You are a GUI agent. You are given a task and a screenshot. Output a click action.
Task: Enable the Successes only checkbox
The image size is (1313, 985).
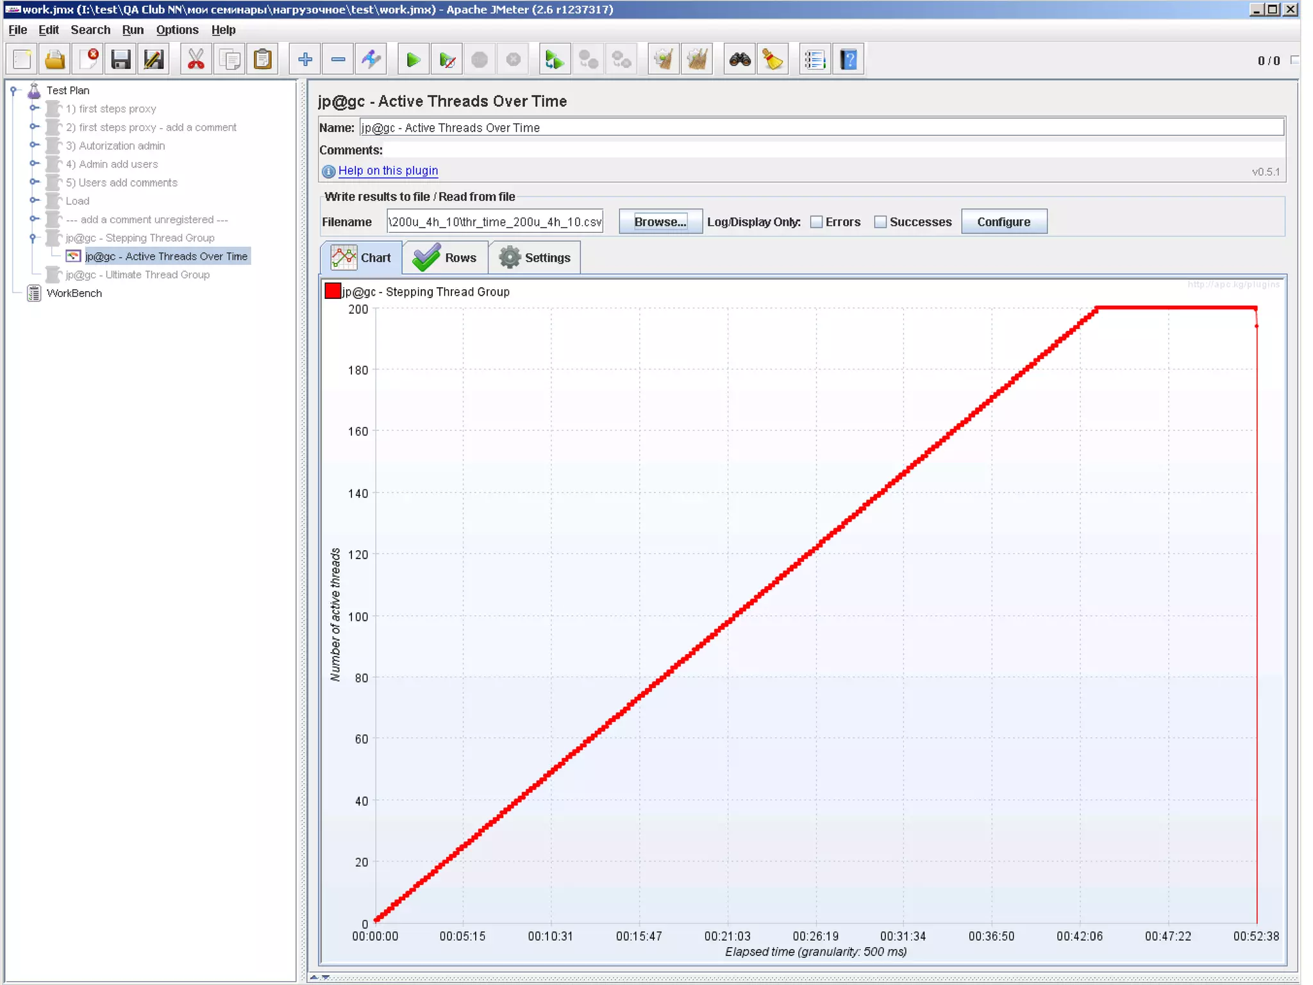click(880, 222)
